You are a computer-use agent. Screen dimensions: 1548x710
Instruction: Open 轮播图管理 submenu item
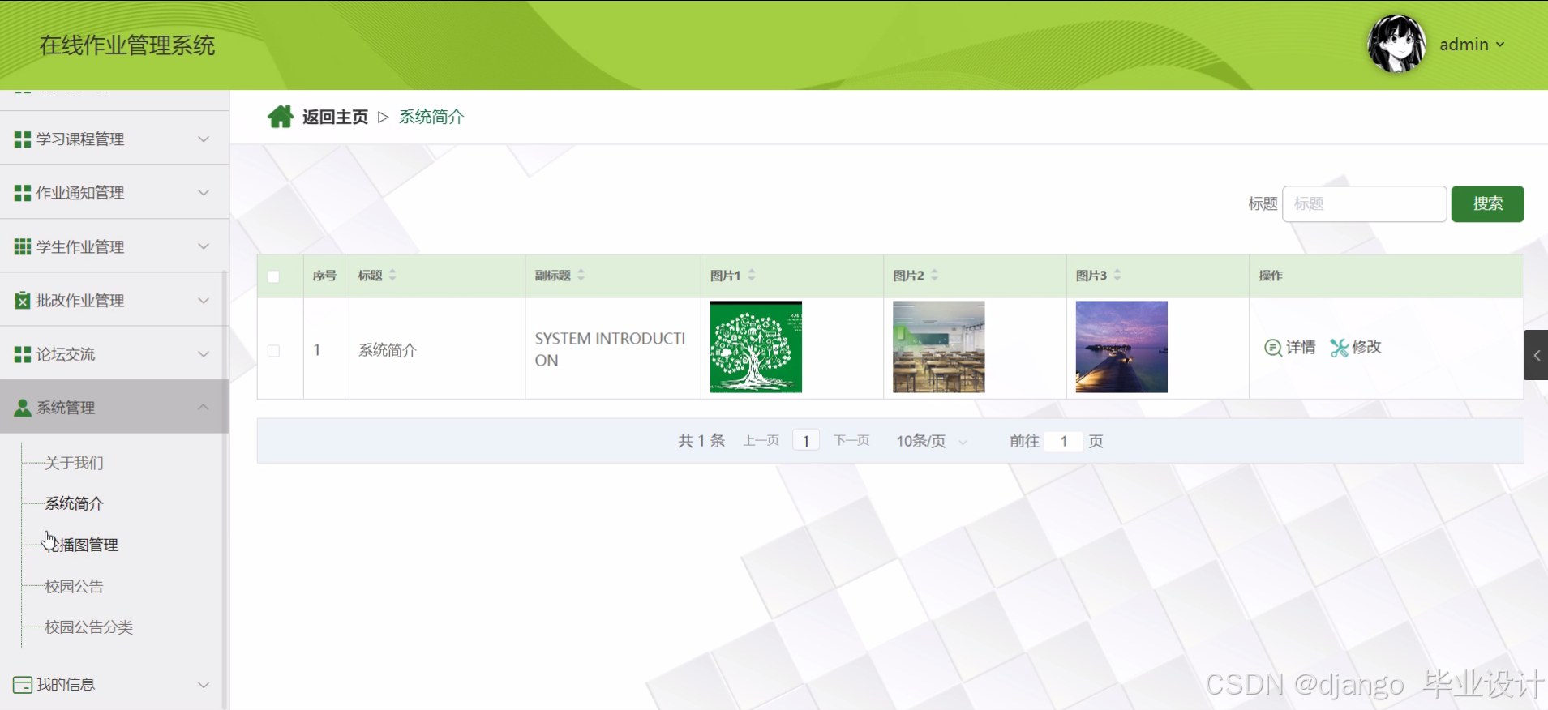(81, 545)
